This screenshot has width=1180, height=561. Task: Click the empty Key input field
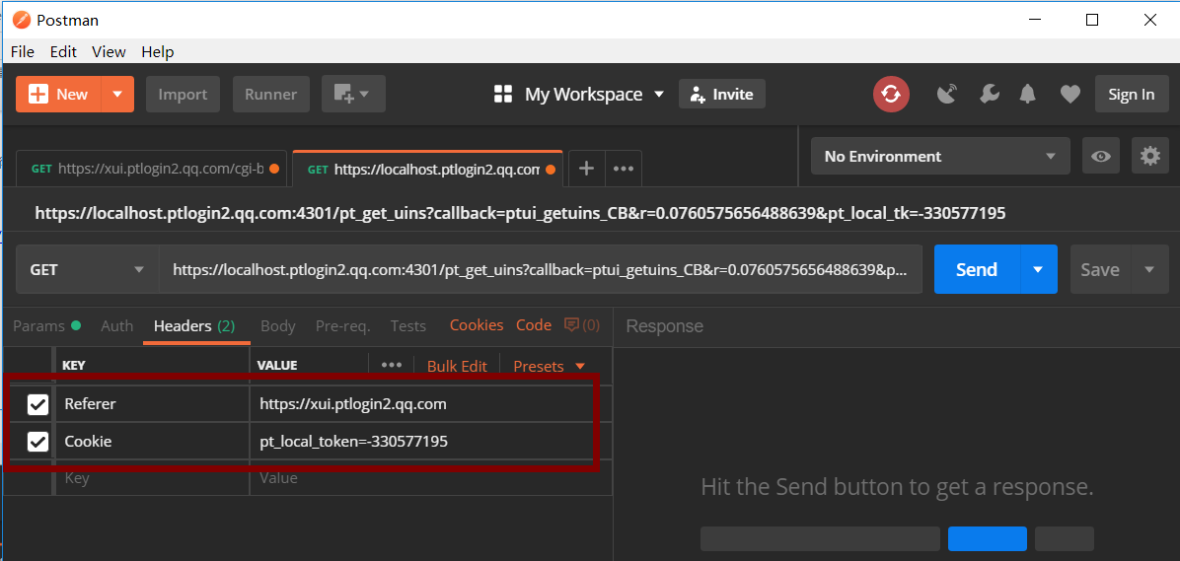152,477
